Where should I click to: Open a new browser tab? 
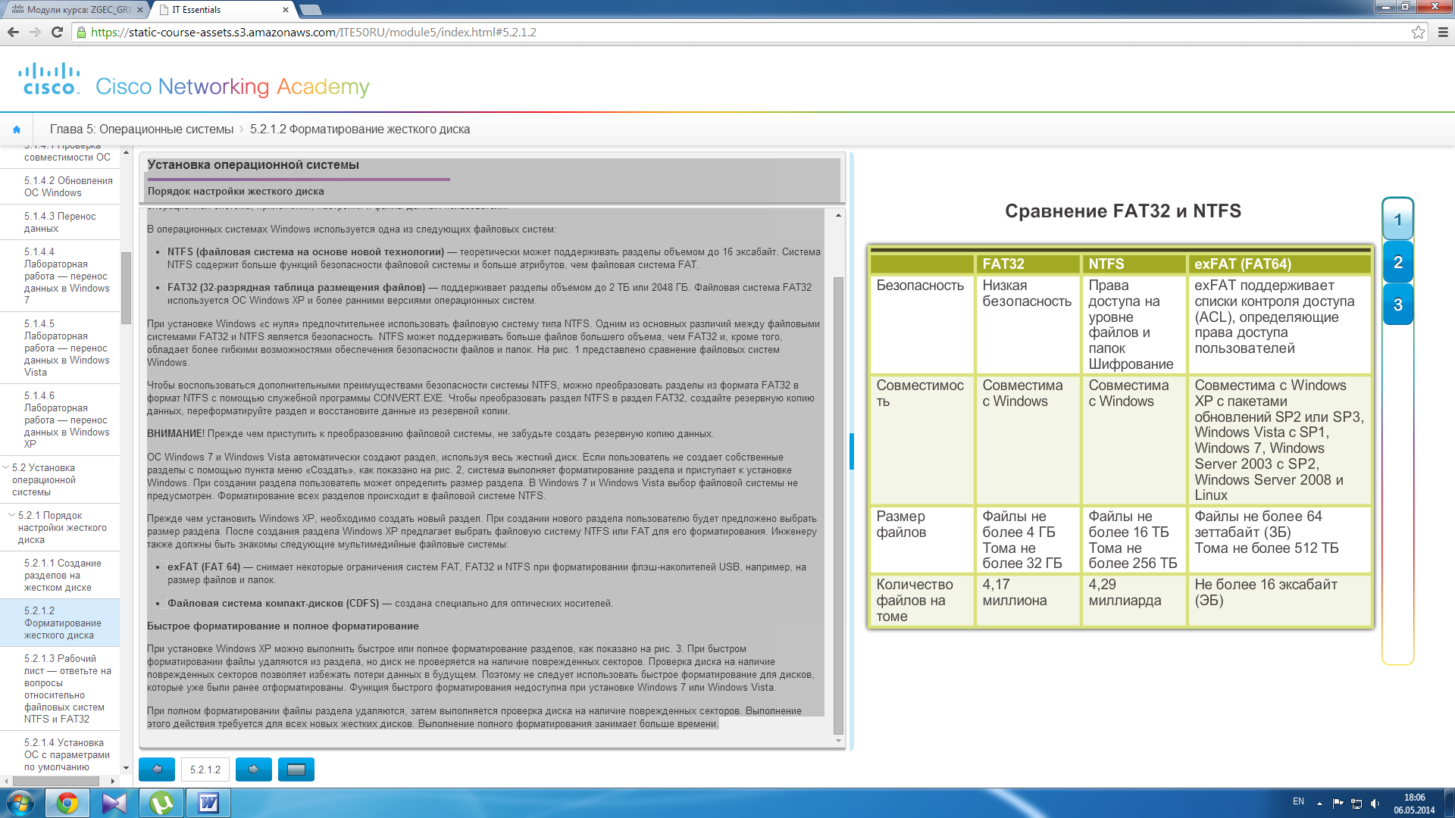311,10
